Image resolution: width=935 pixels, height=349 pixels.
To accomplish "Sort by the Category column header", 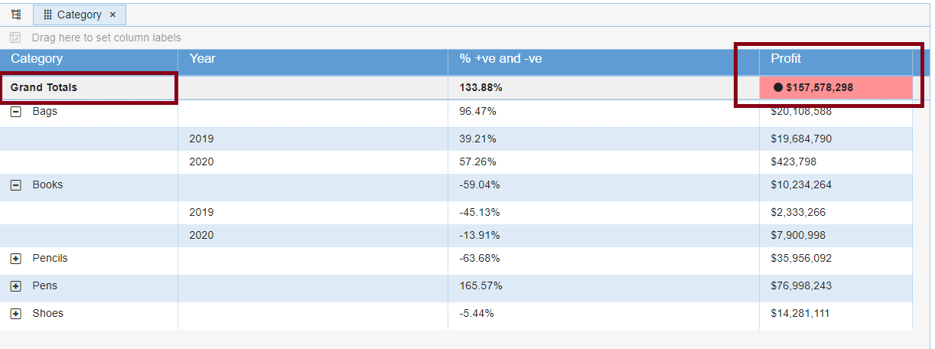I will pyautogui.click(x=37, y=59).
